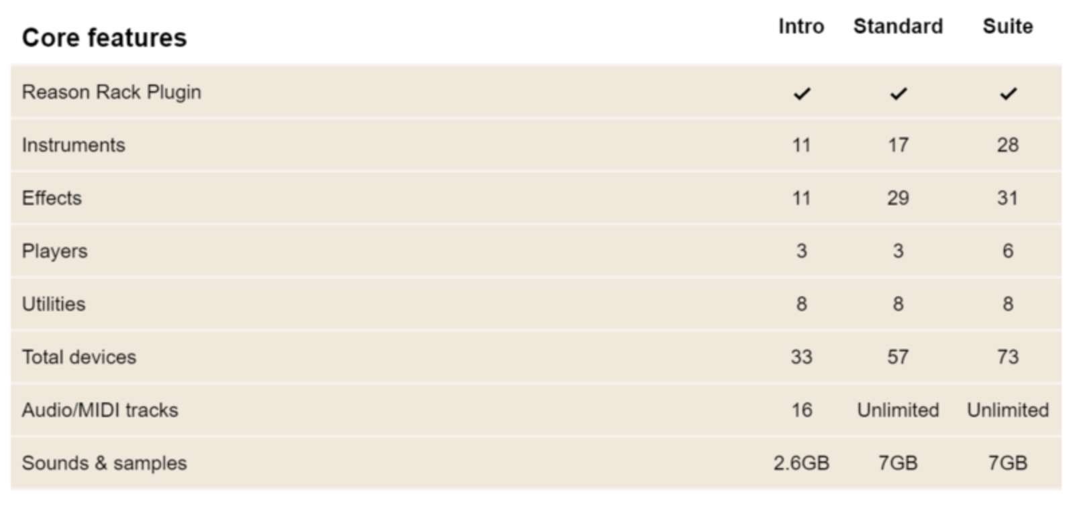
Task: Click the Intro sounds size 2.6GB
Action: (x=801, y=463)
